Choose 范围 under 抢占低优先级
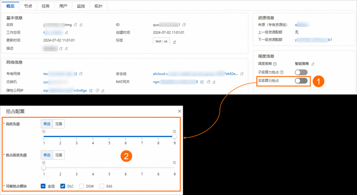357x195 pixels. coord(59,155)
